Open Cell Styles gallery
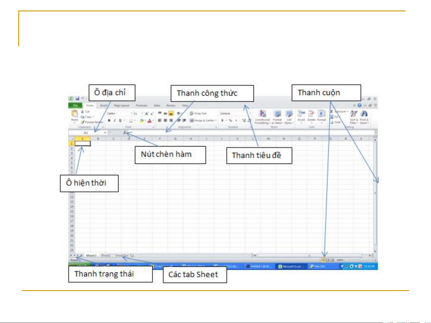The width and height of the screenshot is (431, 323). 289,117
